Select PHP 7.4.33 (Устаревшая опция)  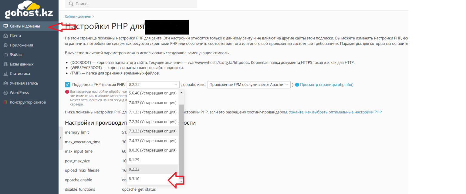152,141
